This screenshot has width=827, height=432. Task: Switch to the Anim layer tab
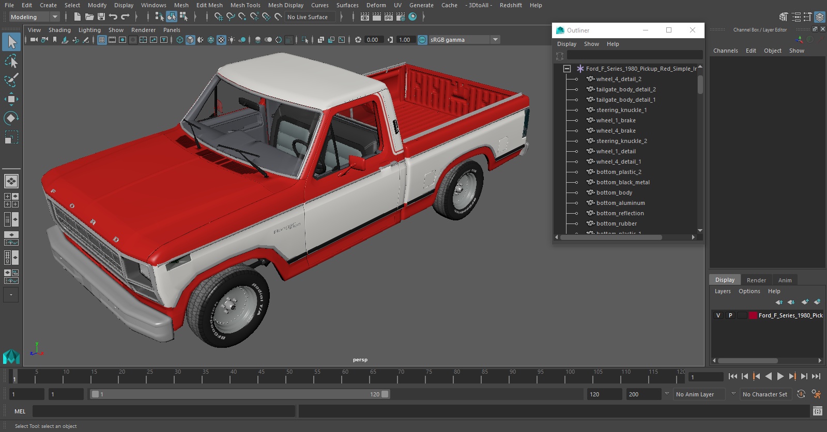(x=785, y=280)
